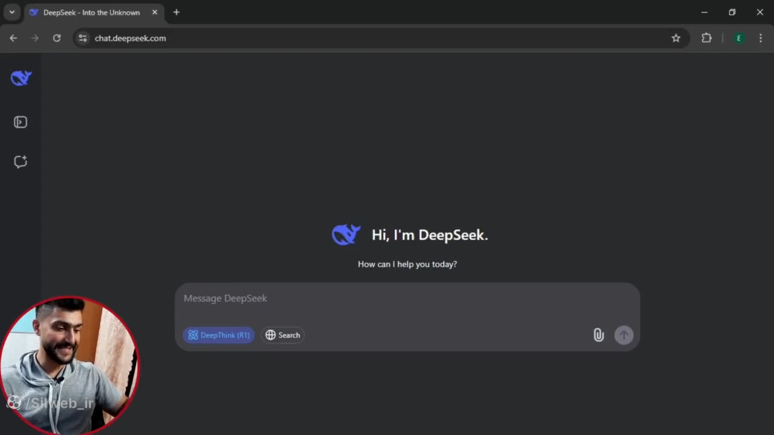Minimize the browser window
Screen dimensions: 774x435
pos(704,12)
